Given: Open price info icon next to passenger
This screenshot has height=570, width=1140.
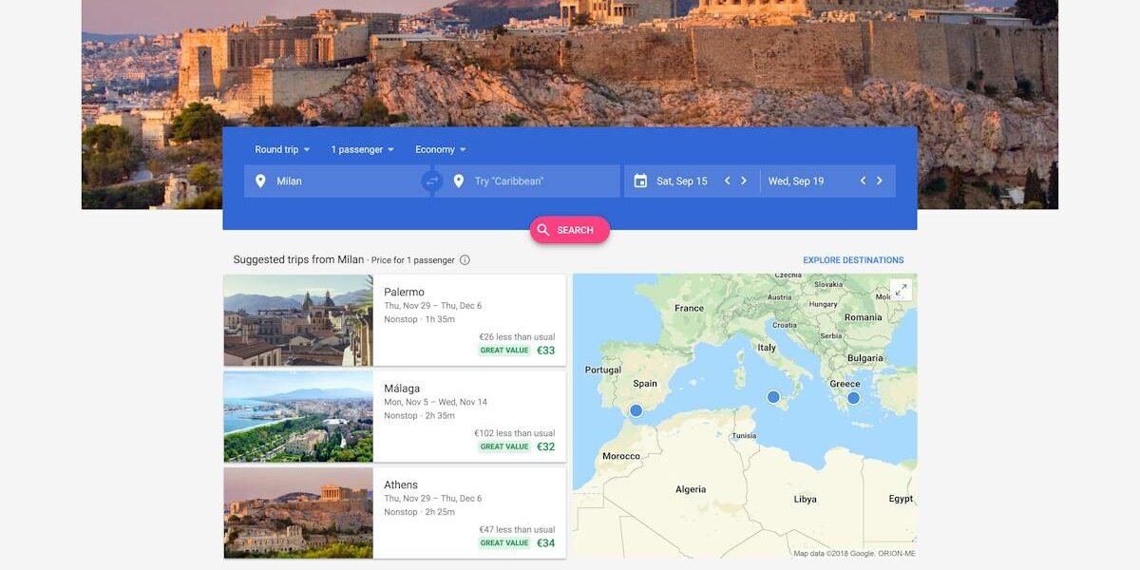Looking at the screenshot, I should (x=465, y=260).
